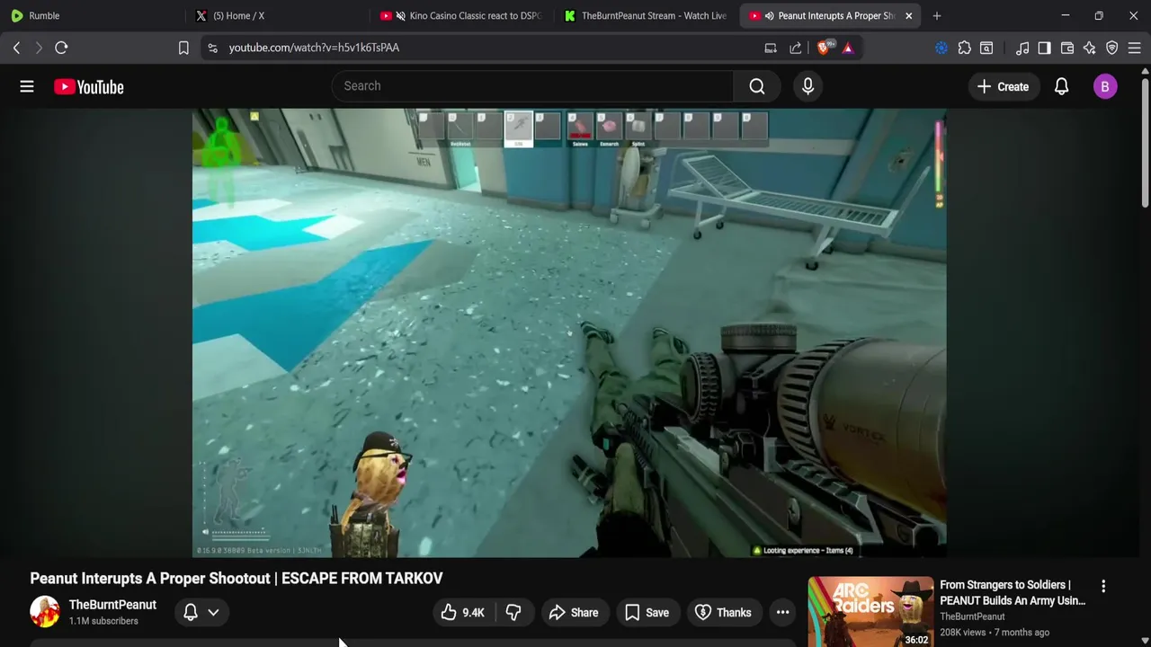Open more actions for the video
Screen dimensions: 1151x647
point(783,613)
